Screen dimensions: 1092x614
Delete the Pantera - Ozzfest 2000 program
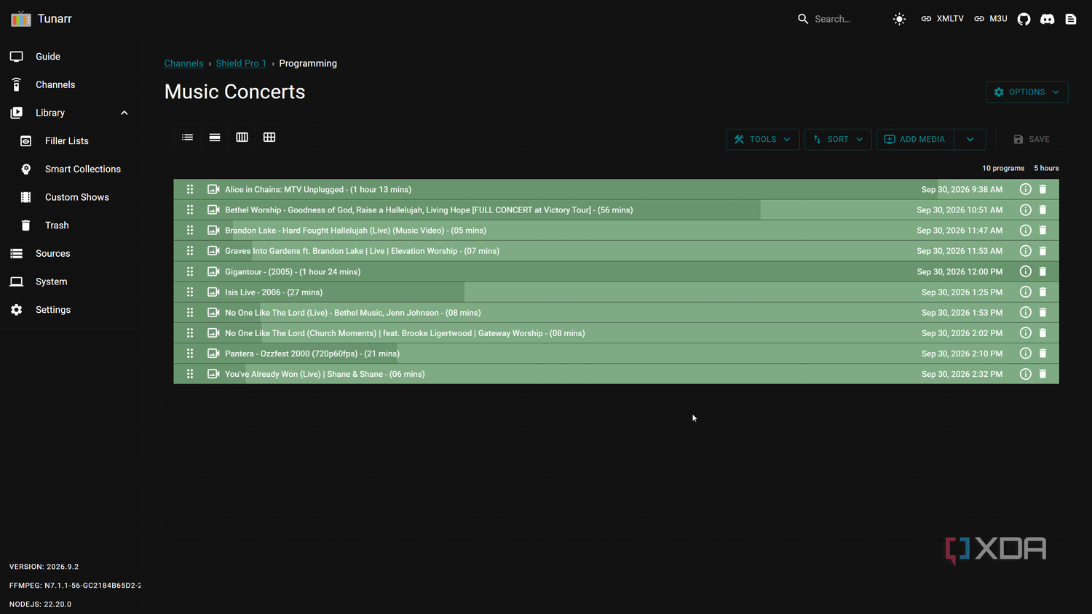(1042, 354)
